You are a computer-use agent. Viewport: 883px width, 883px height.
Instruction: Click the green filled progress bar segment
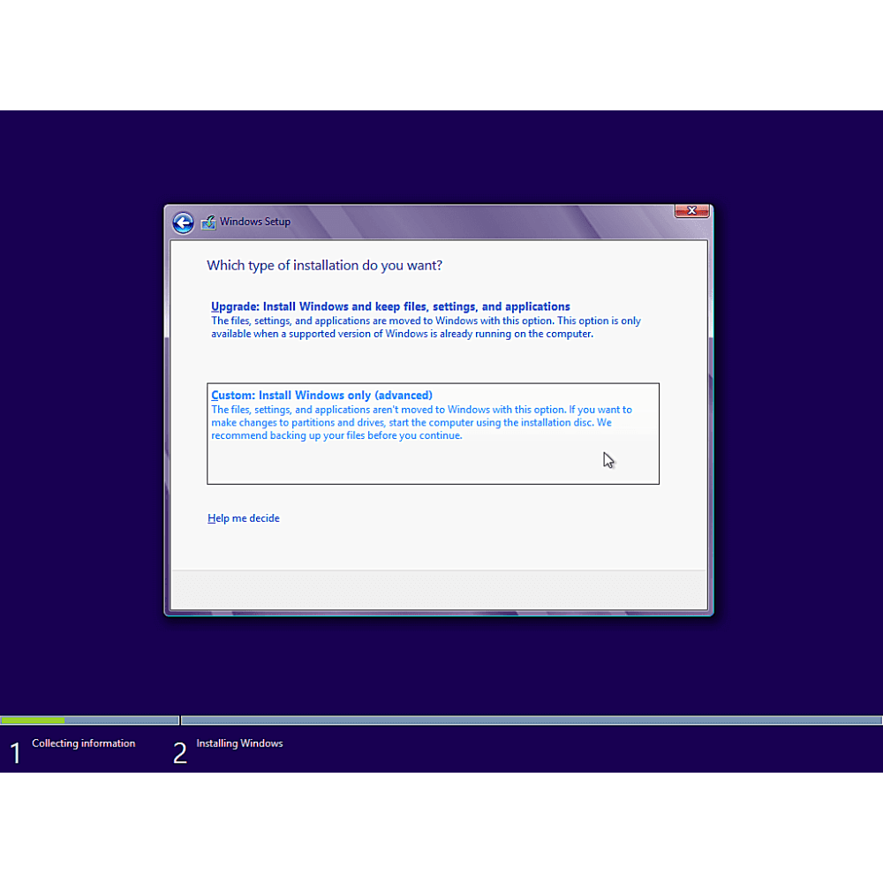(33, 721)
